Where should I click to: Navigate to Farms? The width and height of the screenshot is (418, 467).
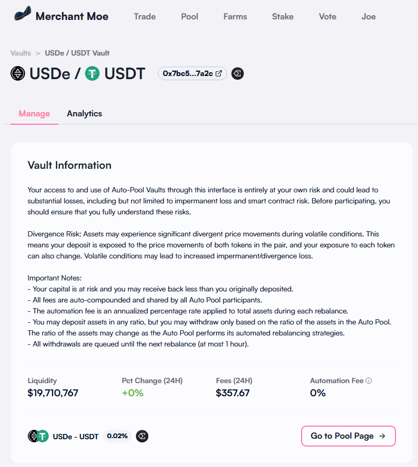(x=235, y=16)
